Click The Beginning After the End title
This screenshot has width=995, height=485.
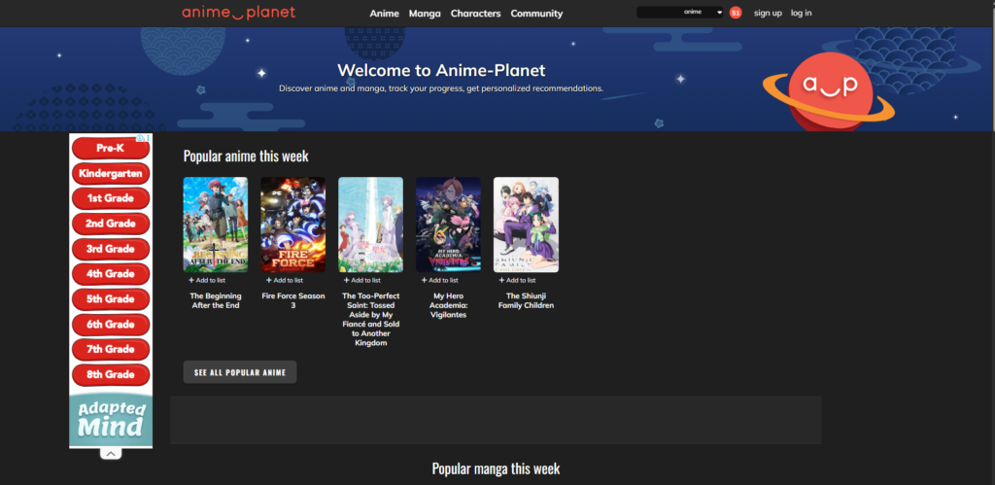(216, 301)
